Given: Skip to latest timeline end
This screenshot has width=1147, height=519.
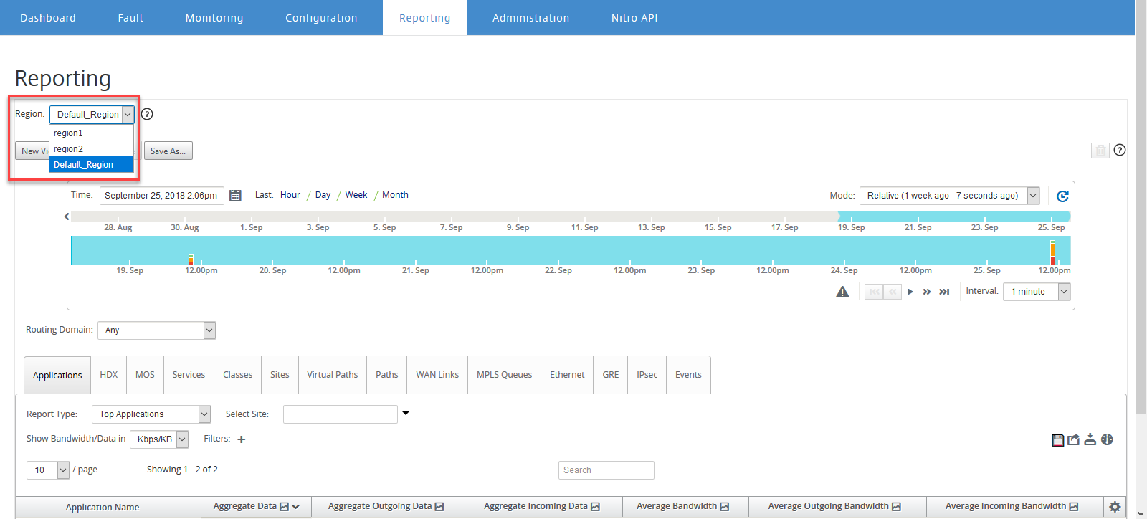Looking at the screenshot, I should coord(944,292).
